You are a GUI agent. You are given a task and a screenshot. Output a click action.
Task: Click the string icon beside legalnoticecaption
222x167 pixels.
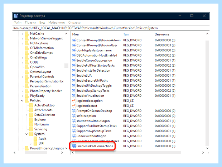pyautogui.click(x=74, y=101)
